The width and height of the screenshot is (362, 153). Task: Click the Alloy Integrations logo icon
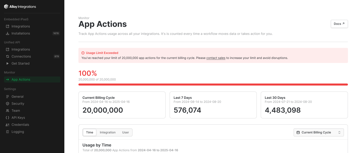coord(6,7)
